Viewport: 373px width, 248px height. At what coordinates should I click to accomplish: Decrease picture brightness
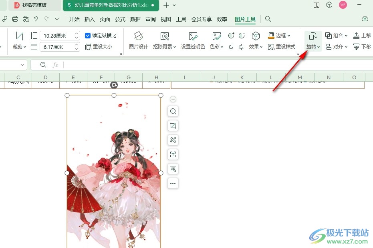(242, 47)
